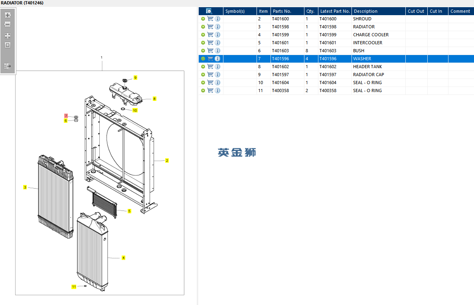Add RADIATOR CAP to cart
This screenshot has height=305, width=474.
[x=210, y=75]
